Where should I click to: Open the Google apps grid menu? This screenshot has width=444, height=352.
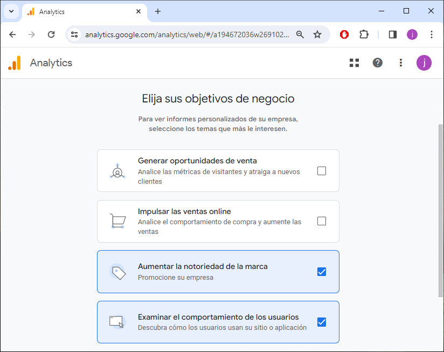coord(354,63)
